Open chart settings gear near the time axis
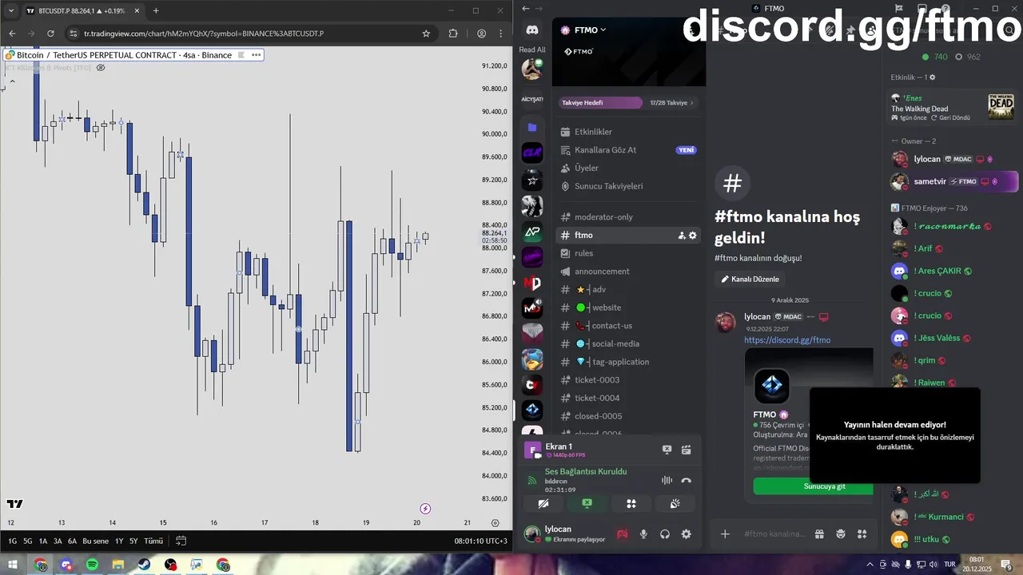 pos(496,523)
